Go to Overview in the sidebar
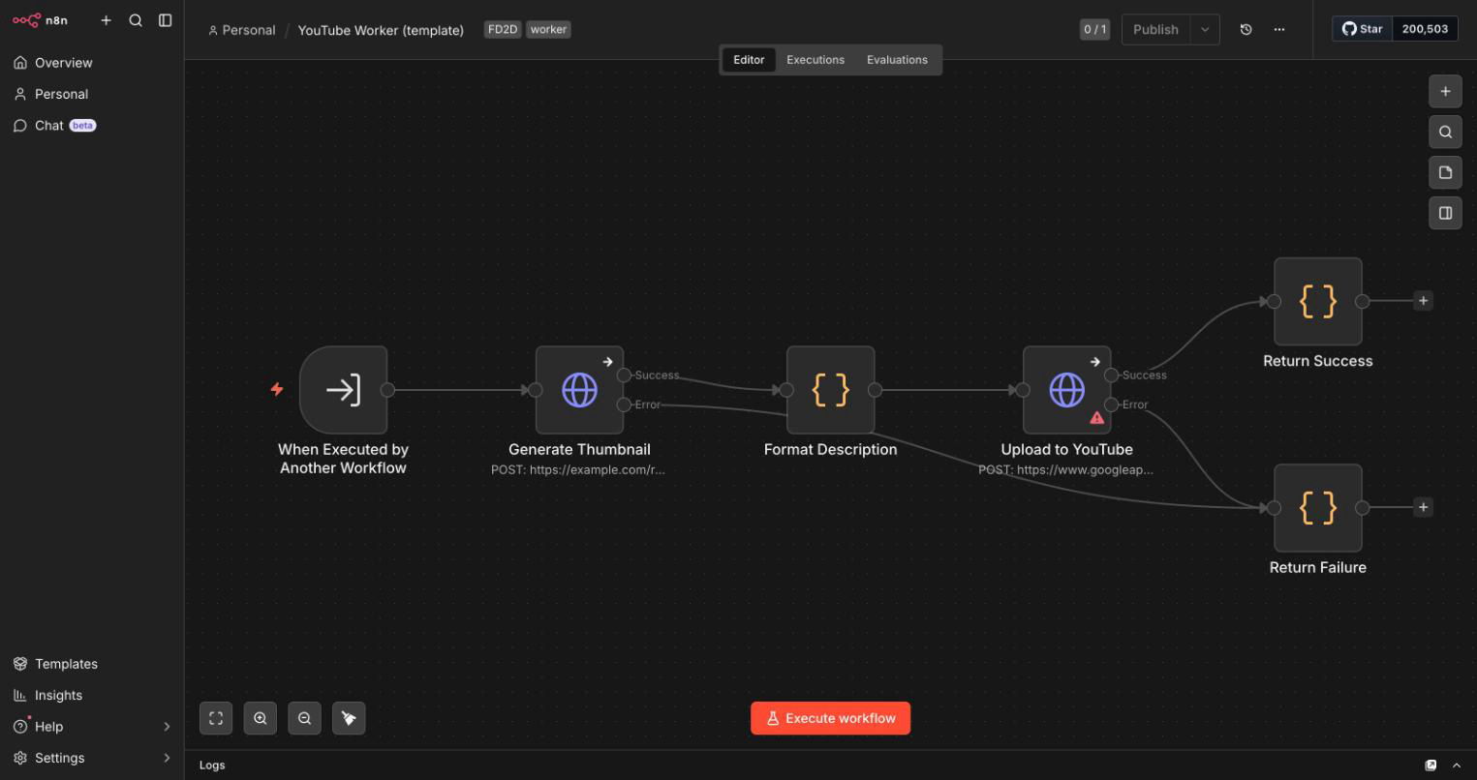 click(92, 63)
